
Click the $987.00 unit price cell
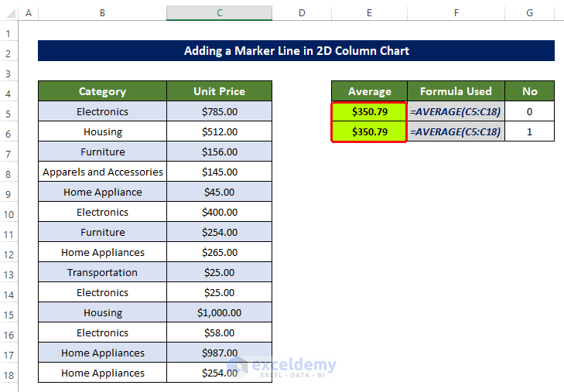(219, 353)
